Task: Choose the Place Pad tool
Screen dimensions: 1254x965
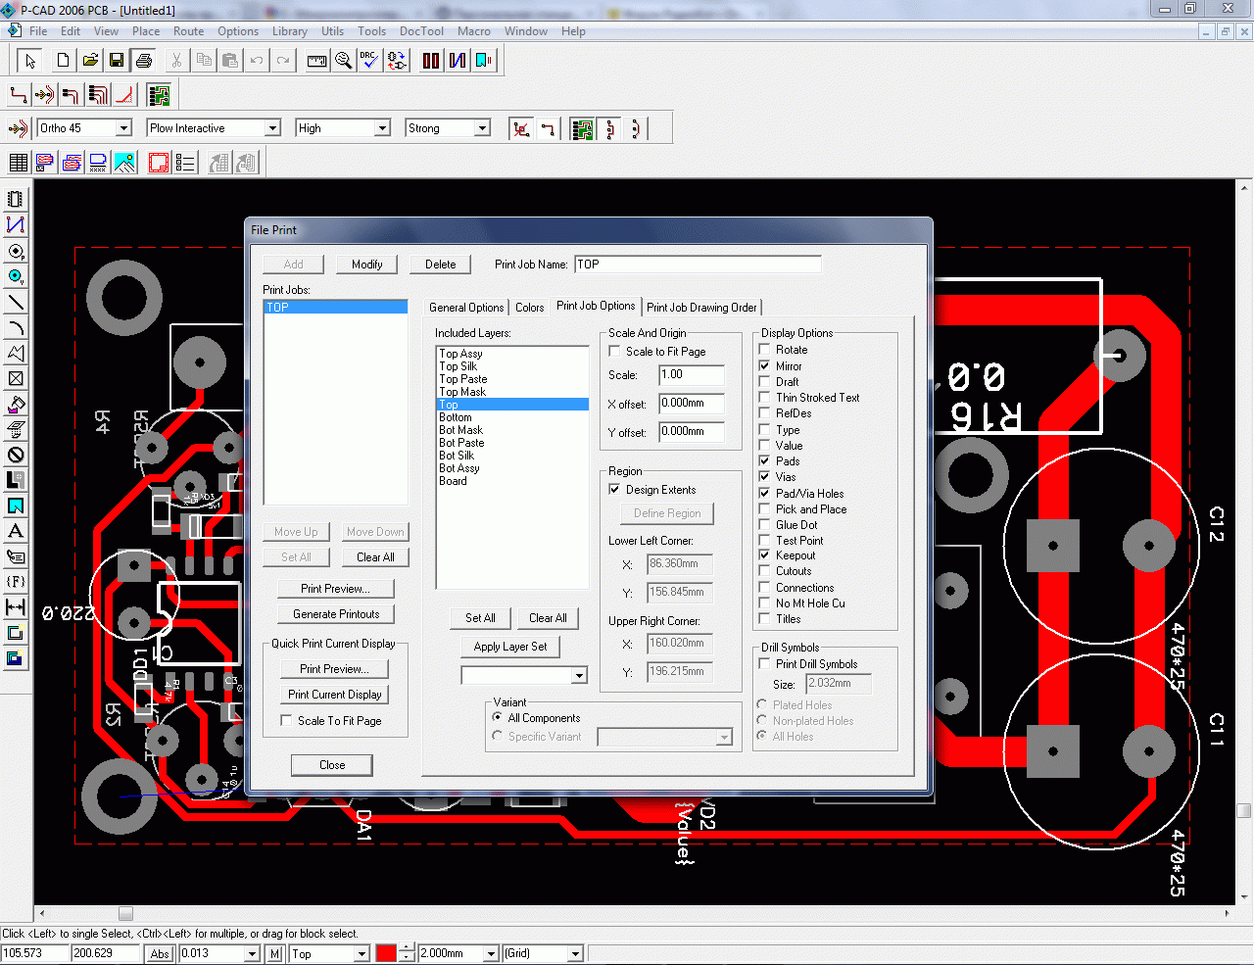Action: [x=16, y=251]
